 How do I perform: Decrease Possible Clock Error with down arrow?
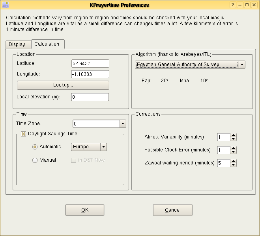click(x=233, y=152)
